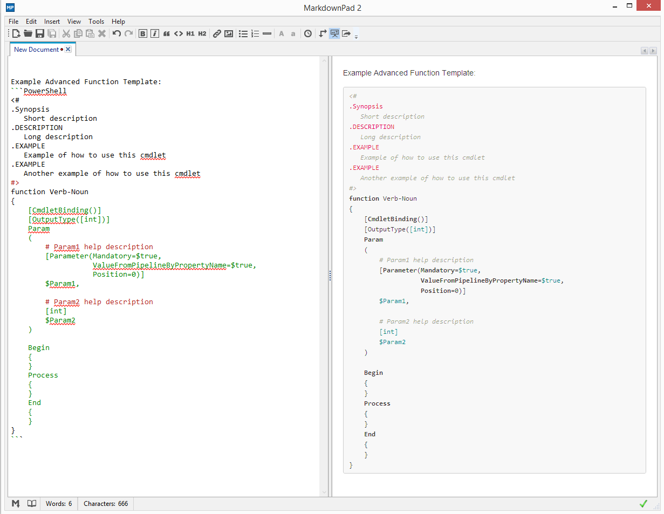Open the Tools menu

click(97, 22)
